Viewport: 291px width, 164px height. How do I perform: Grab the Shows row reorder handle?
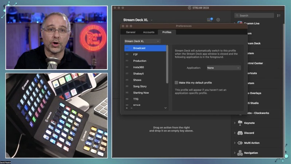(127, 80)
